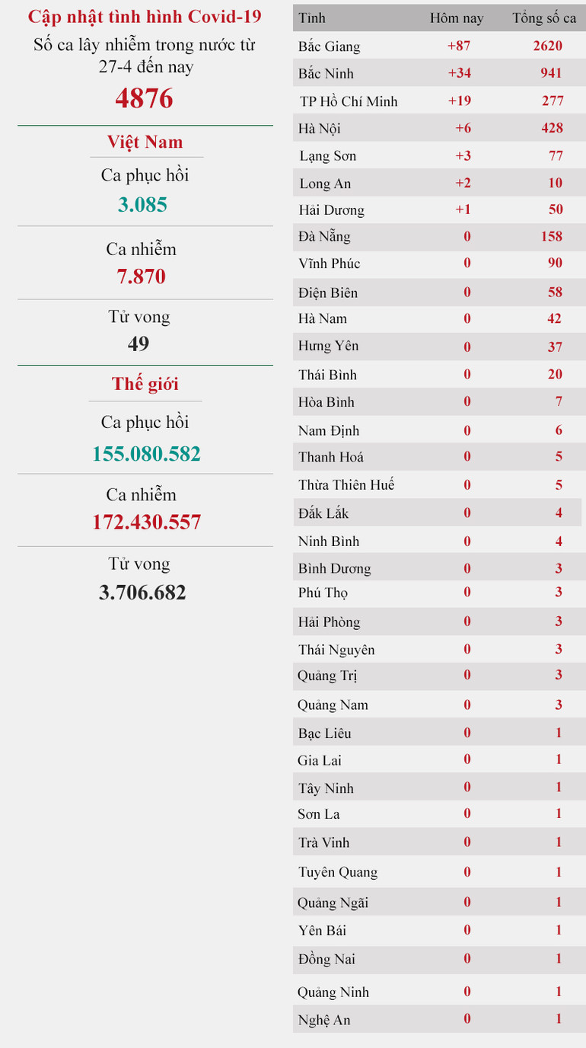Click Bắc Giang total of 2620

click(548, 46)
